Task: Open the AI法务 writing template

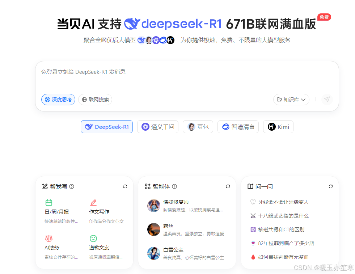Action: tap(62, 247)
